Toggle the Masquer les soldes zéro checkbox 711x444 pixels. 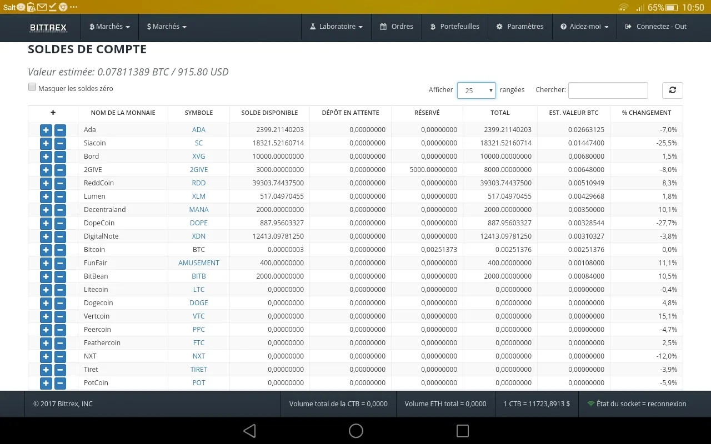coord(32,87)
